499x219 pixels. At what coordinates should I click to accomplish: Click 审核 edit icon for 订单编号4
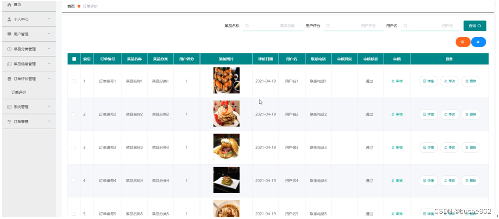[393, 181]
